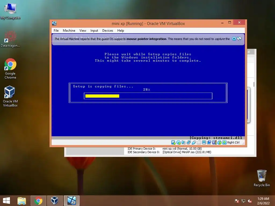Viewport: 275px width, 206px height.
Task: Click Right Ctrl host key label
Action: (233, 143)
